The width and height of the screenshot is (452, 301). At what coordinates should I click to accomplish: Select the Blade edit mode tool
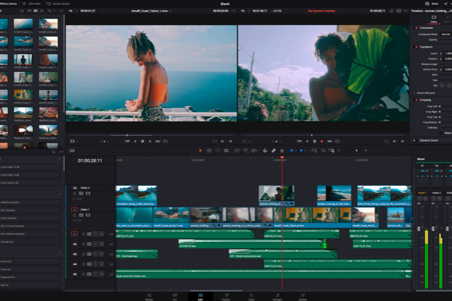click(x=226, y=150)
